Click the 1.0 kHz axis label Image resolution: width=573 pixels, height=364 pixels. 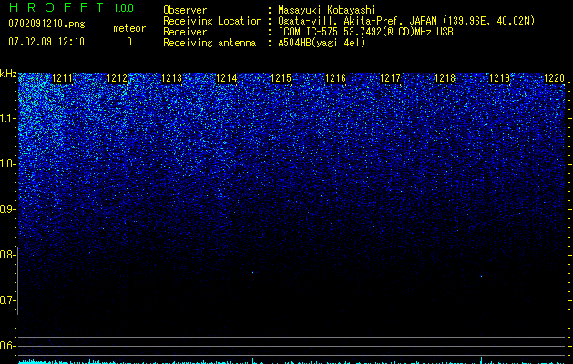click(8, 164)
